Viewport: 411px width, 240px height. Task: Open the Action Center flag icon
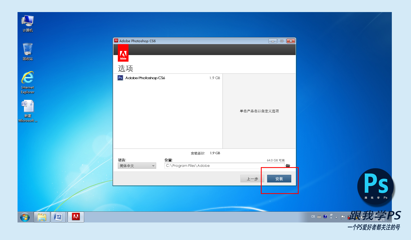(x=343, y=217)
